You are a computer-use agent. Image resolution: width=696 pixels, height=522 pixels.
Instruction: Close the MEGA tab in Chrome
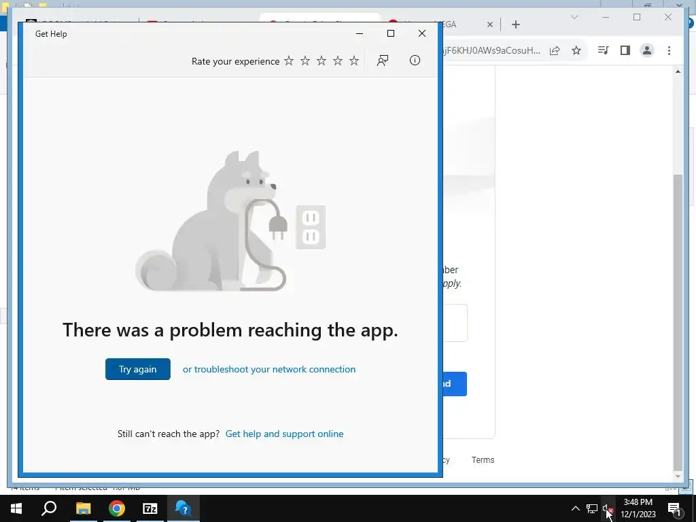click(490, 25)
